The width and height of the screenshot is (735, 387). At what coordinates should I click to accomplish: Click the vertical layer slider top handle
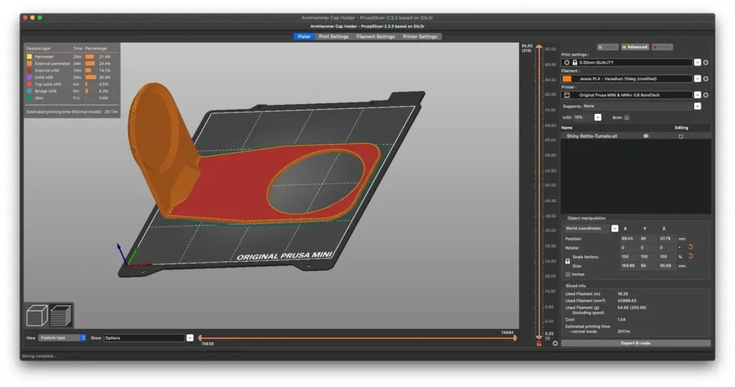click(x=539, y=47)
